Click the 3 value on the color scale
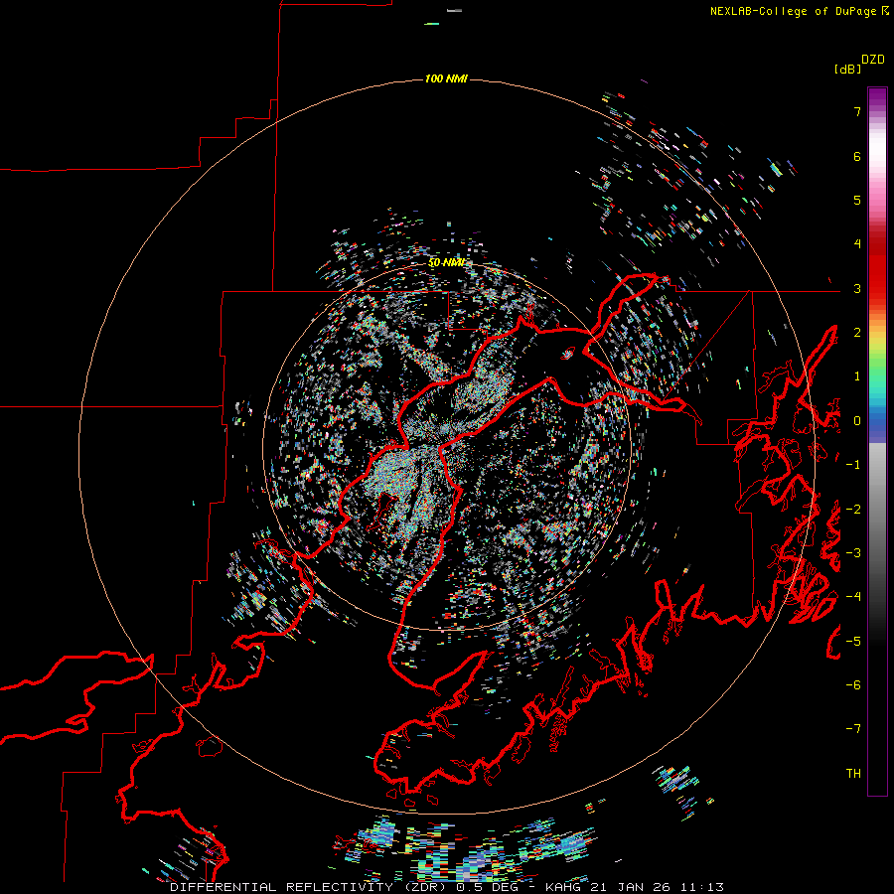Screen dimensions: 894x894 pyautogui.click(x=857, y=288)
